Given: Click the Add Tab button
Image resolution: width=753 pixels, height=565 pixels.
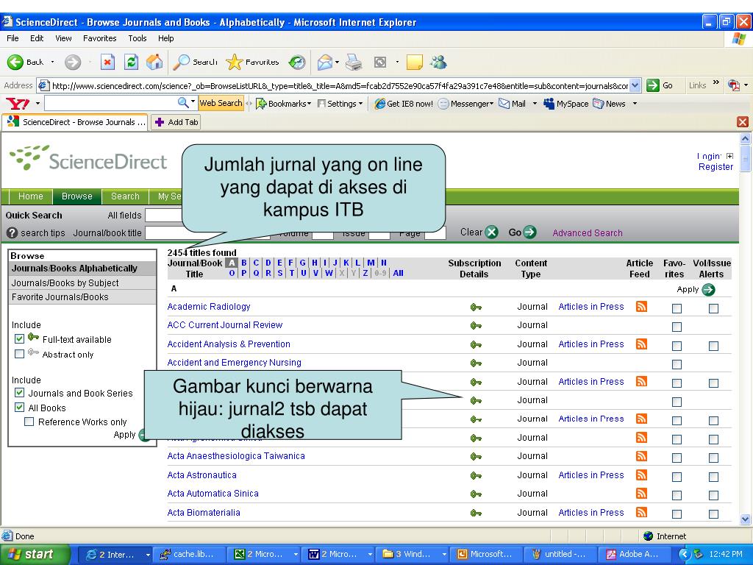Looking at the screenshot, I should tap(176, 122).
